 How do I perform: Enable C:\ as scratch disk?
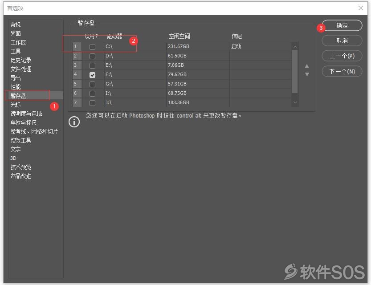[92, 47]
